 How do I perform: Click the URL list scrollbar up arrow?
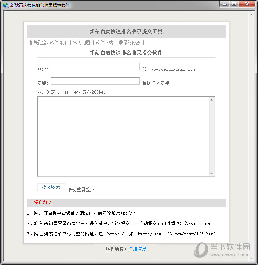coord(212,100)
